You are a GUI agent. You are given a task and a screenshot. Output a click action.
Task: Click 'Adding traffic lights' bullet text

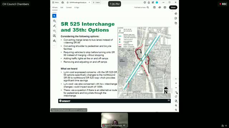coord(86,58)
